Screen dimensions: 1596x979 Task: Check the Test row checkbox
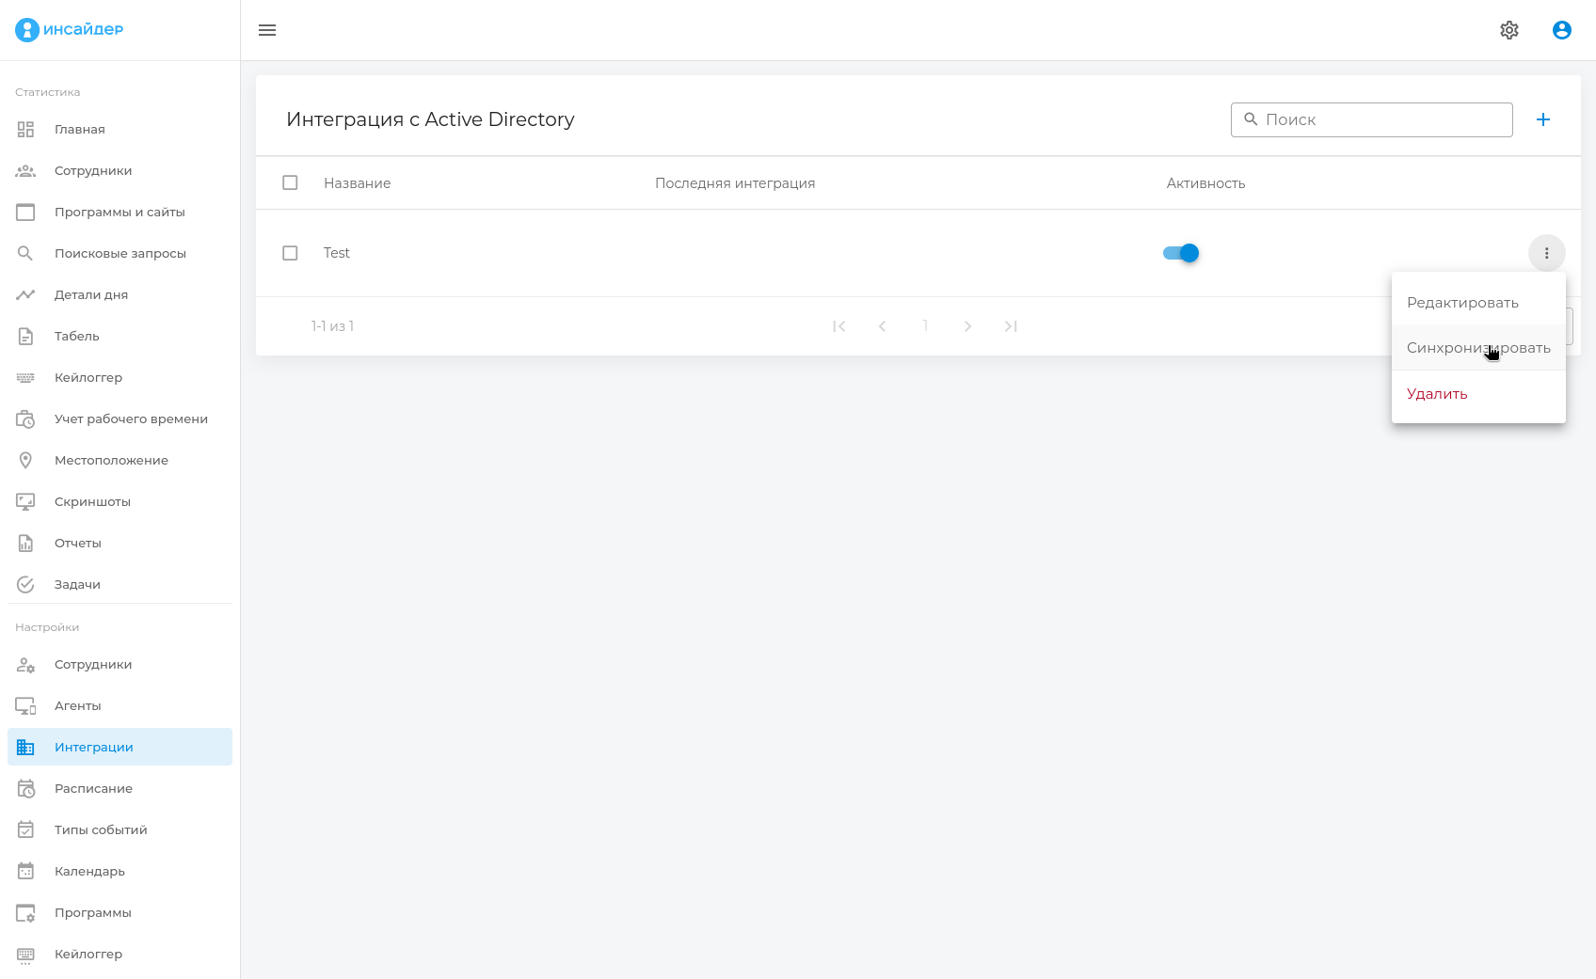[290, 253]
